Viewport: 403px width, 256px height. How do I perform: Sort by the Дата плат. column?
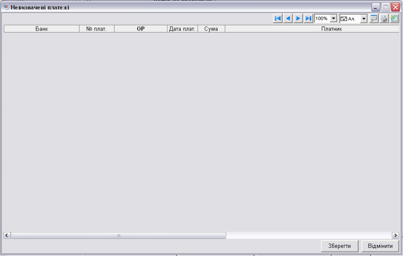pos(182,29)
